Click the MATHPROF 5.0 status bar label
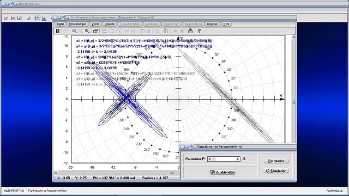This screenshot has width=349, height=196. tap(14, 191)
